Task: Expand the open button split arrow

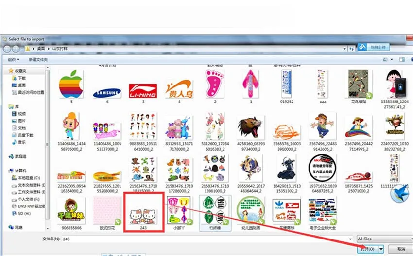Action: [x=381, y=249]
